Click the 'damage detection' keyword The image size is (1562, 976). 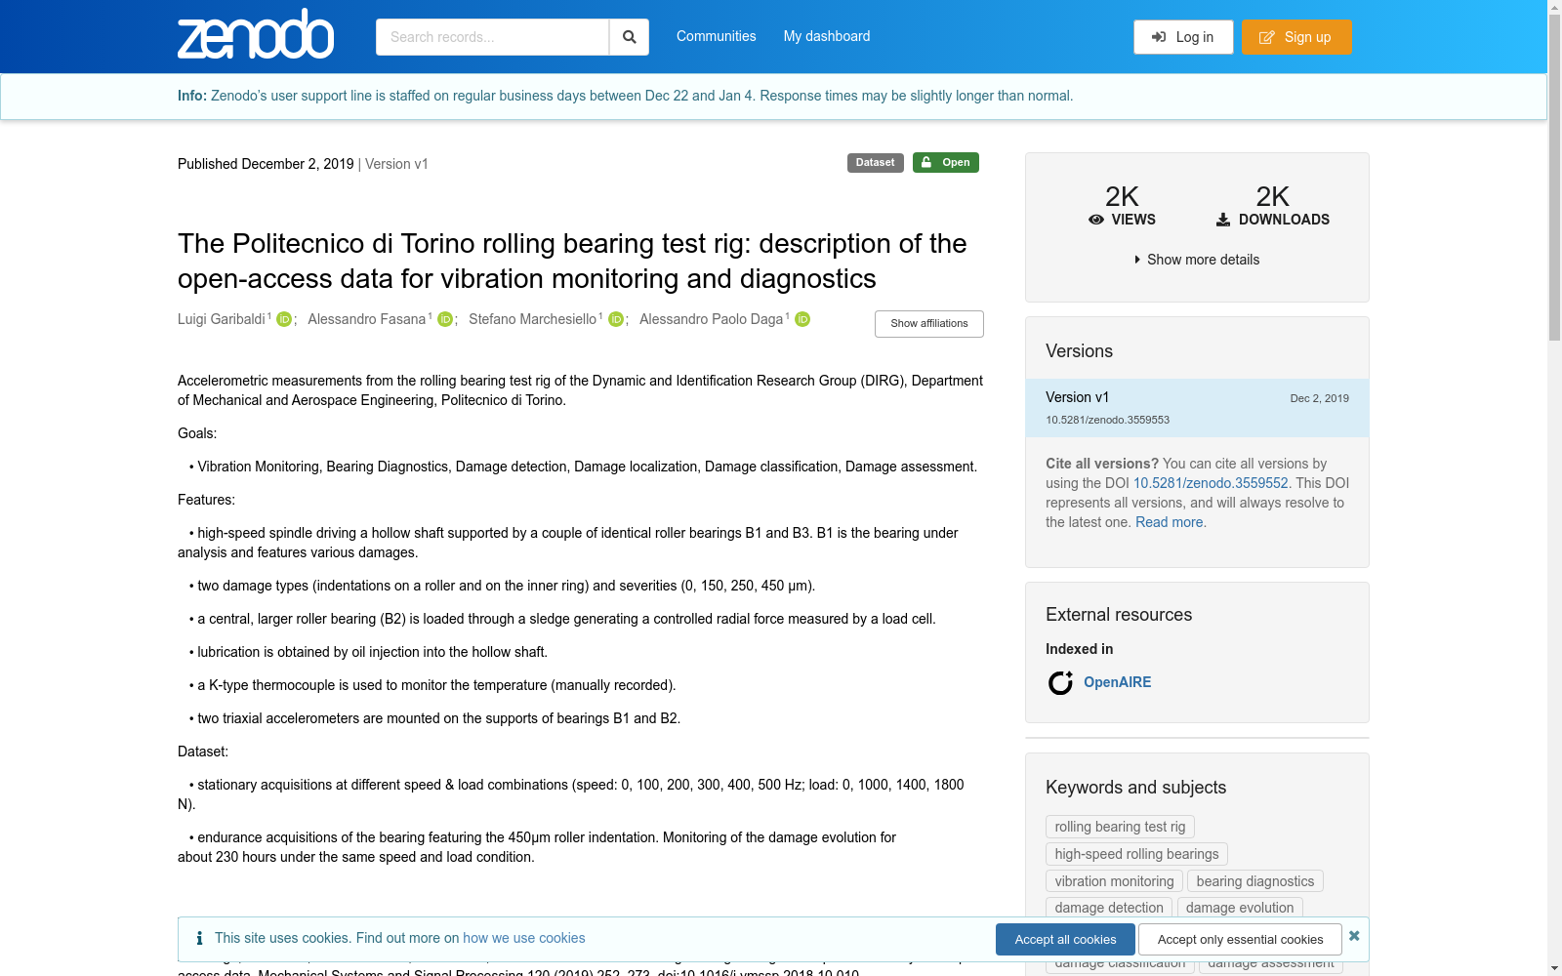[1109, 908]
